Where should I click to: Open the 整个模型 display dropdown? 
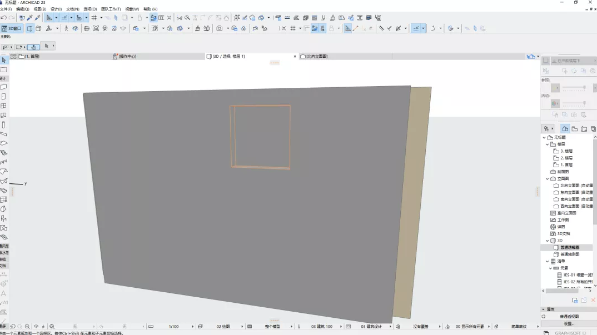click(x=272, y=327)
